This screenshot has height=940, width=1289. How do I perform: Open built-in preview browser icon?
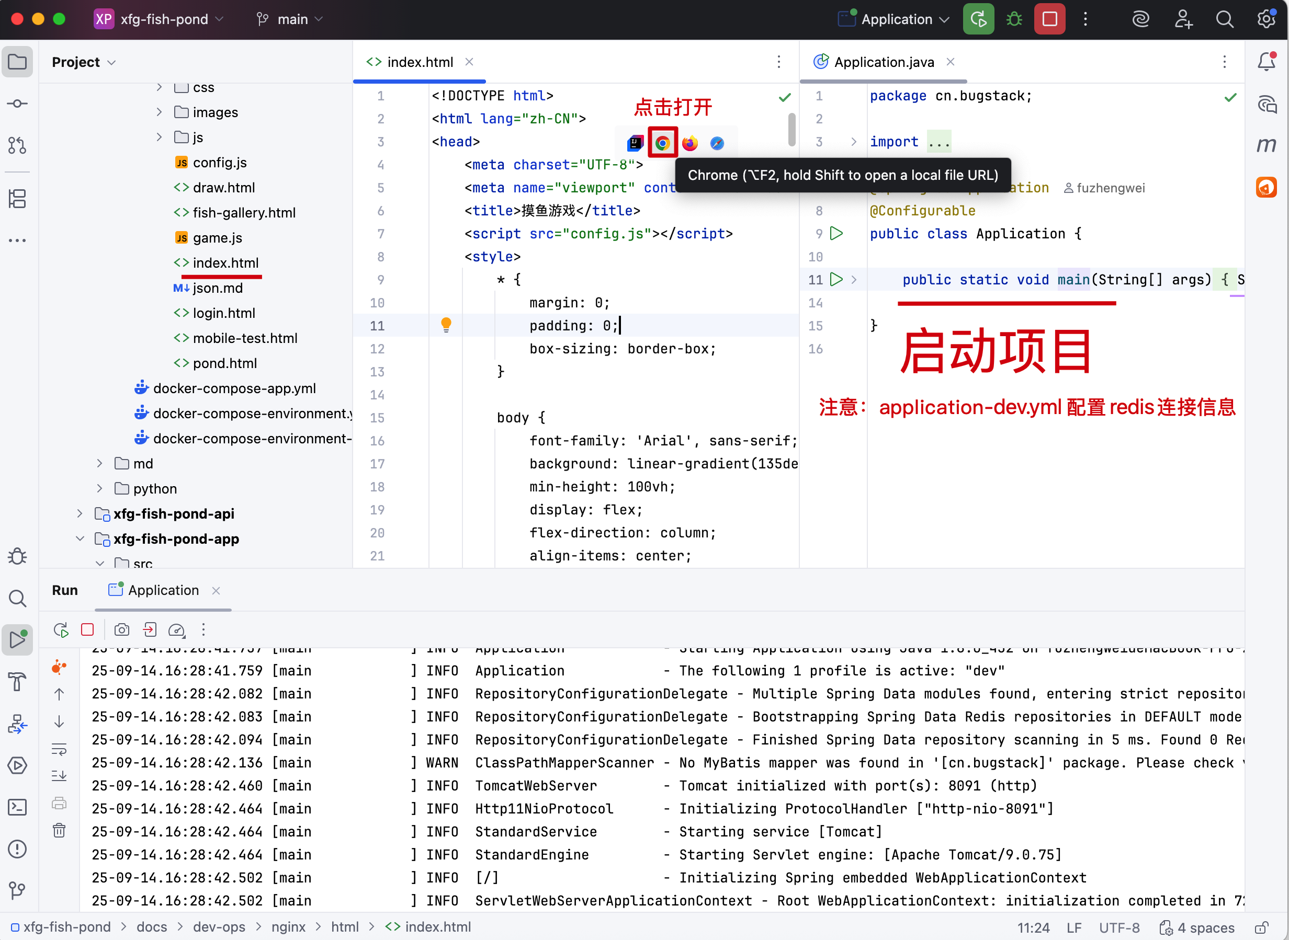[635, 143]
